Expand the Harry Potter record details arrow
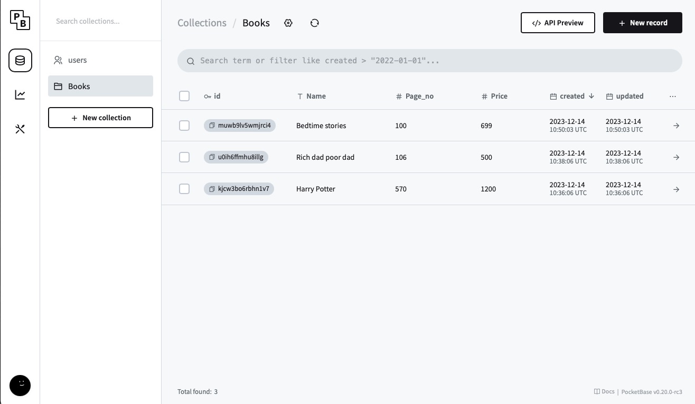695x404 pixels. click(x=677, y=189)
